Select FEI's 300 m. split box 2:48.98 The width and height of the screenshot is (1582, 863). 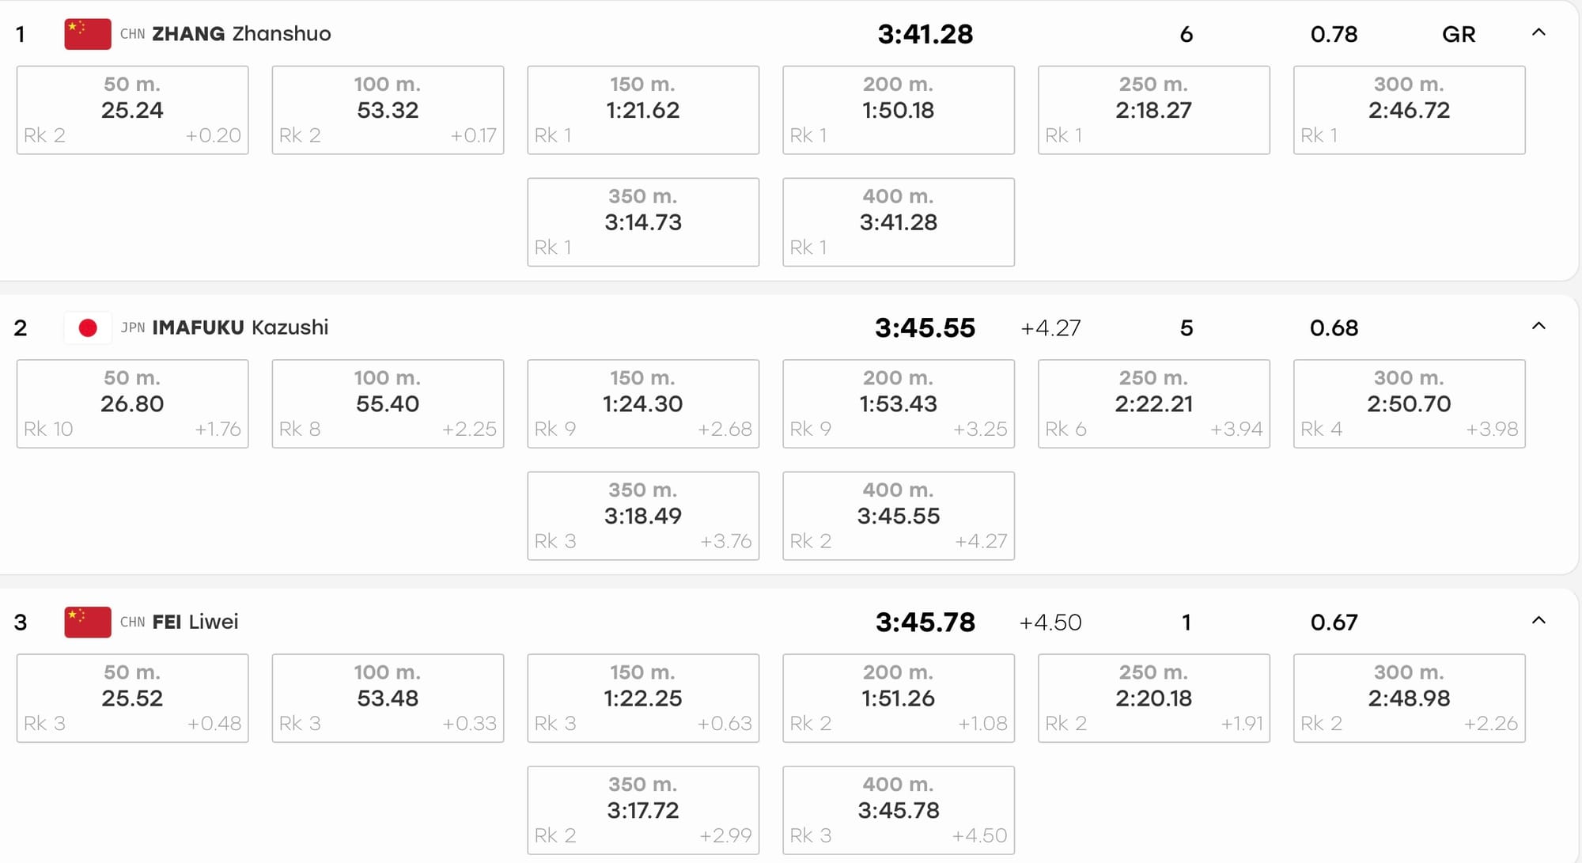1410,698
